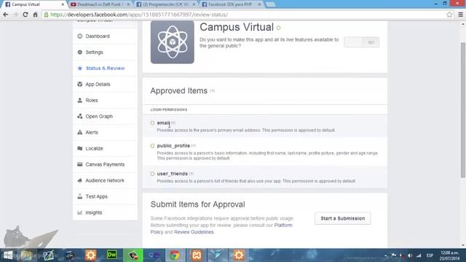
Task: Click the Audience Network megaphone icon
Action: click(79, 180)
